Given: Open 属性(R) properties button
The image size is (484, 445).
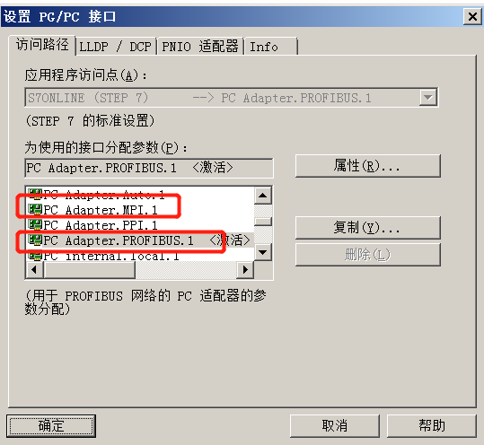Looking at the screenshot, I should (x=367, y=166).
